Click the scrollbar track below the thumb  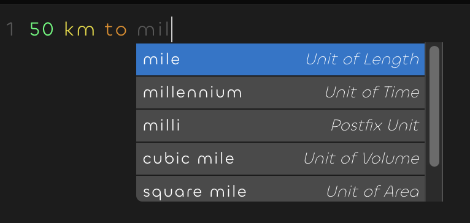(434, 184)
